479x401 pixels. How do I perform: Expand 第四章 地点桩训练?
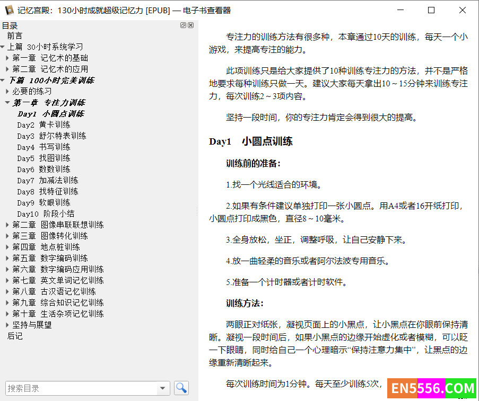[x=7, y=247]
